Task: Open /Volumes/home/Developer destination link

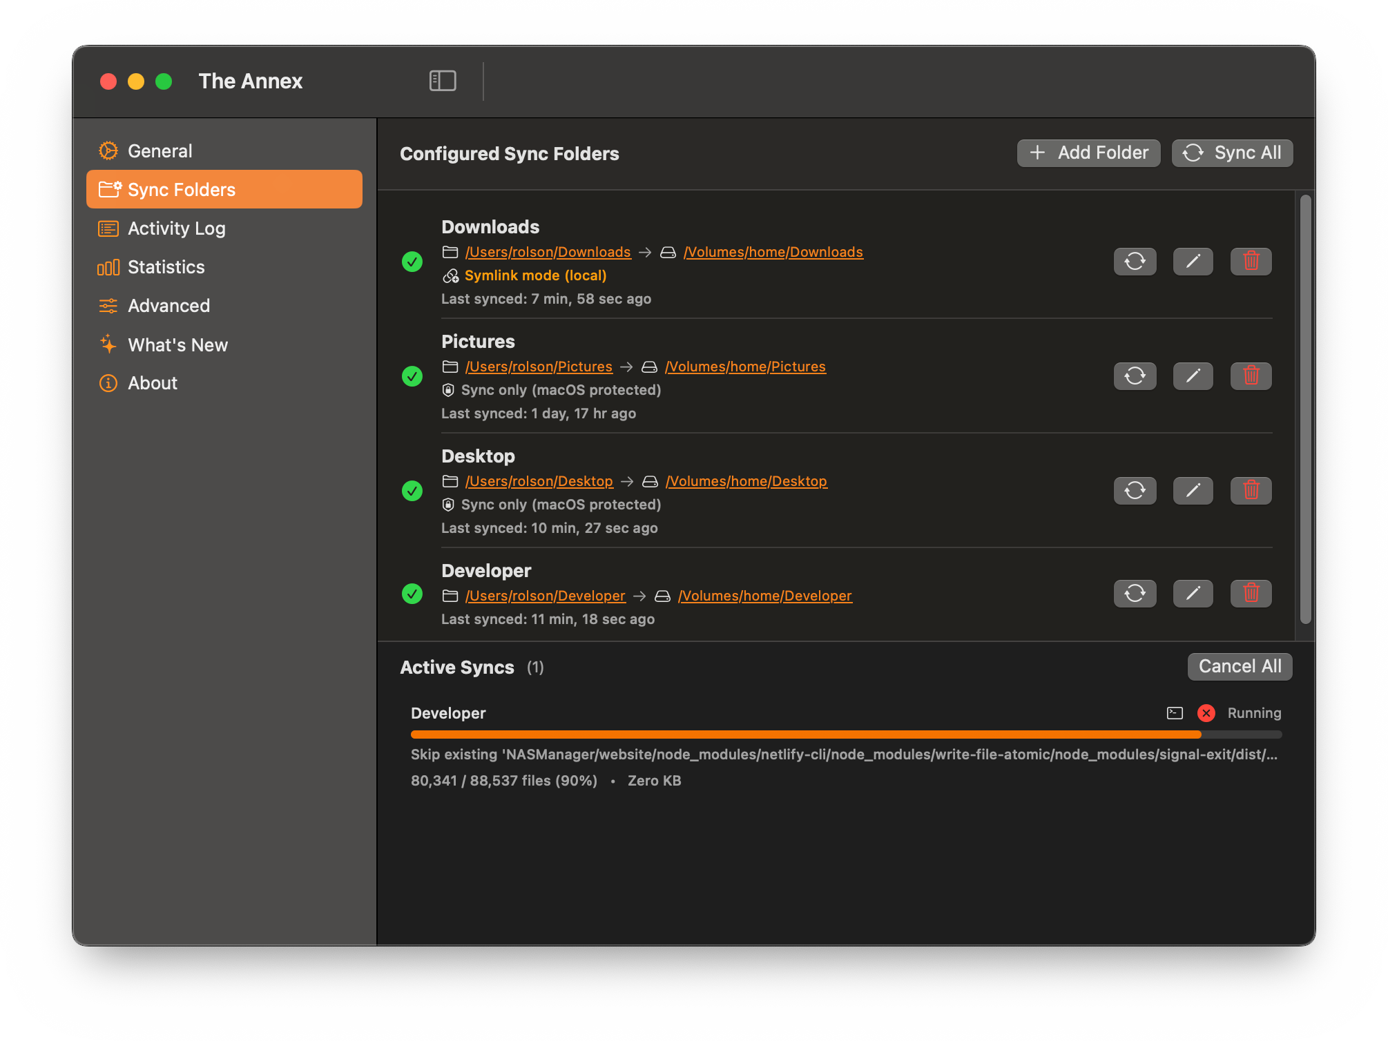Action: 764,596
